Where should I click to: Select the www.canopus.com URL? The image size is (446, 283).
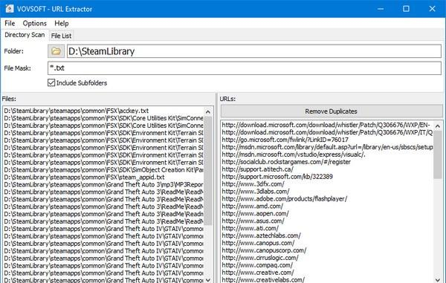tap(258, 243)
